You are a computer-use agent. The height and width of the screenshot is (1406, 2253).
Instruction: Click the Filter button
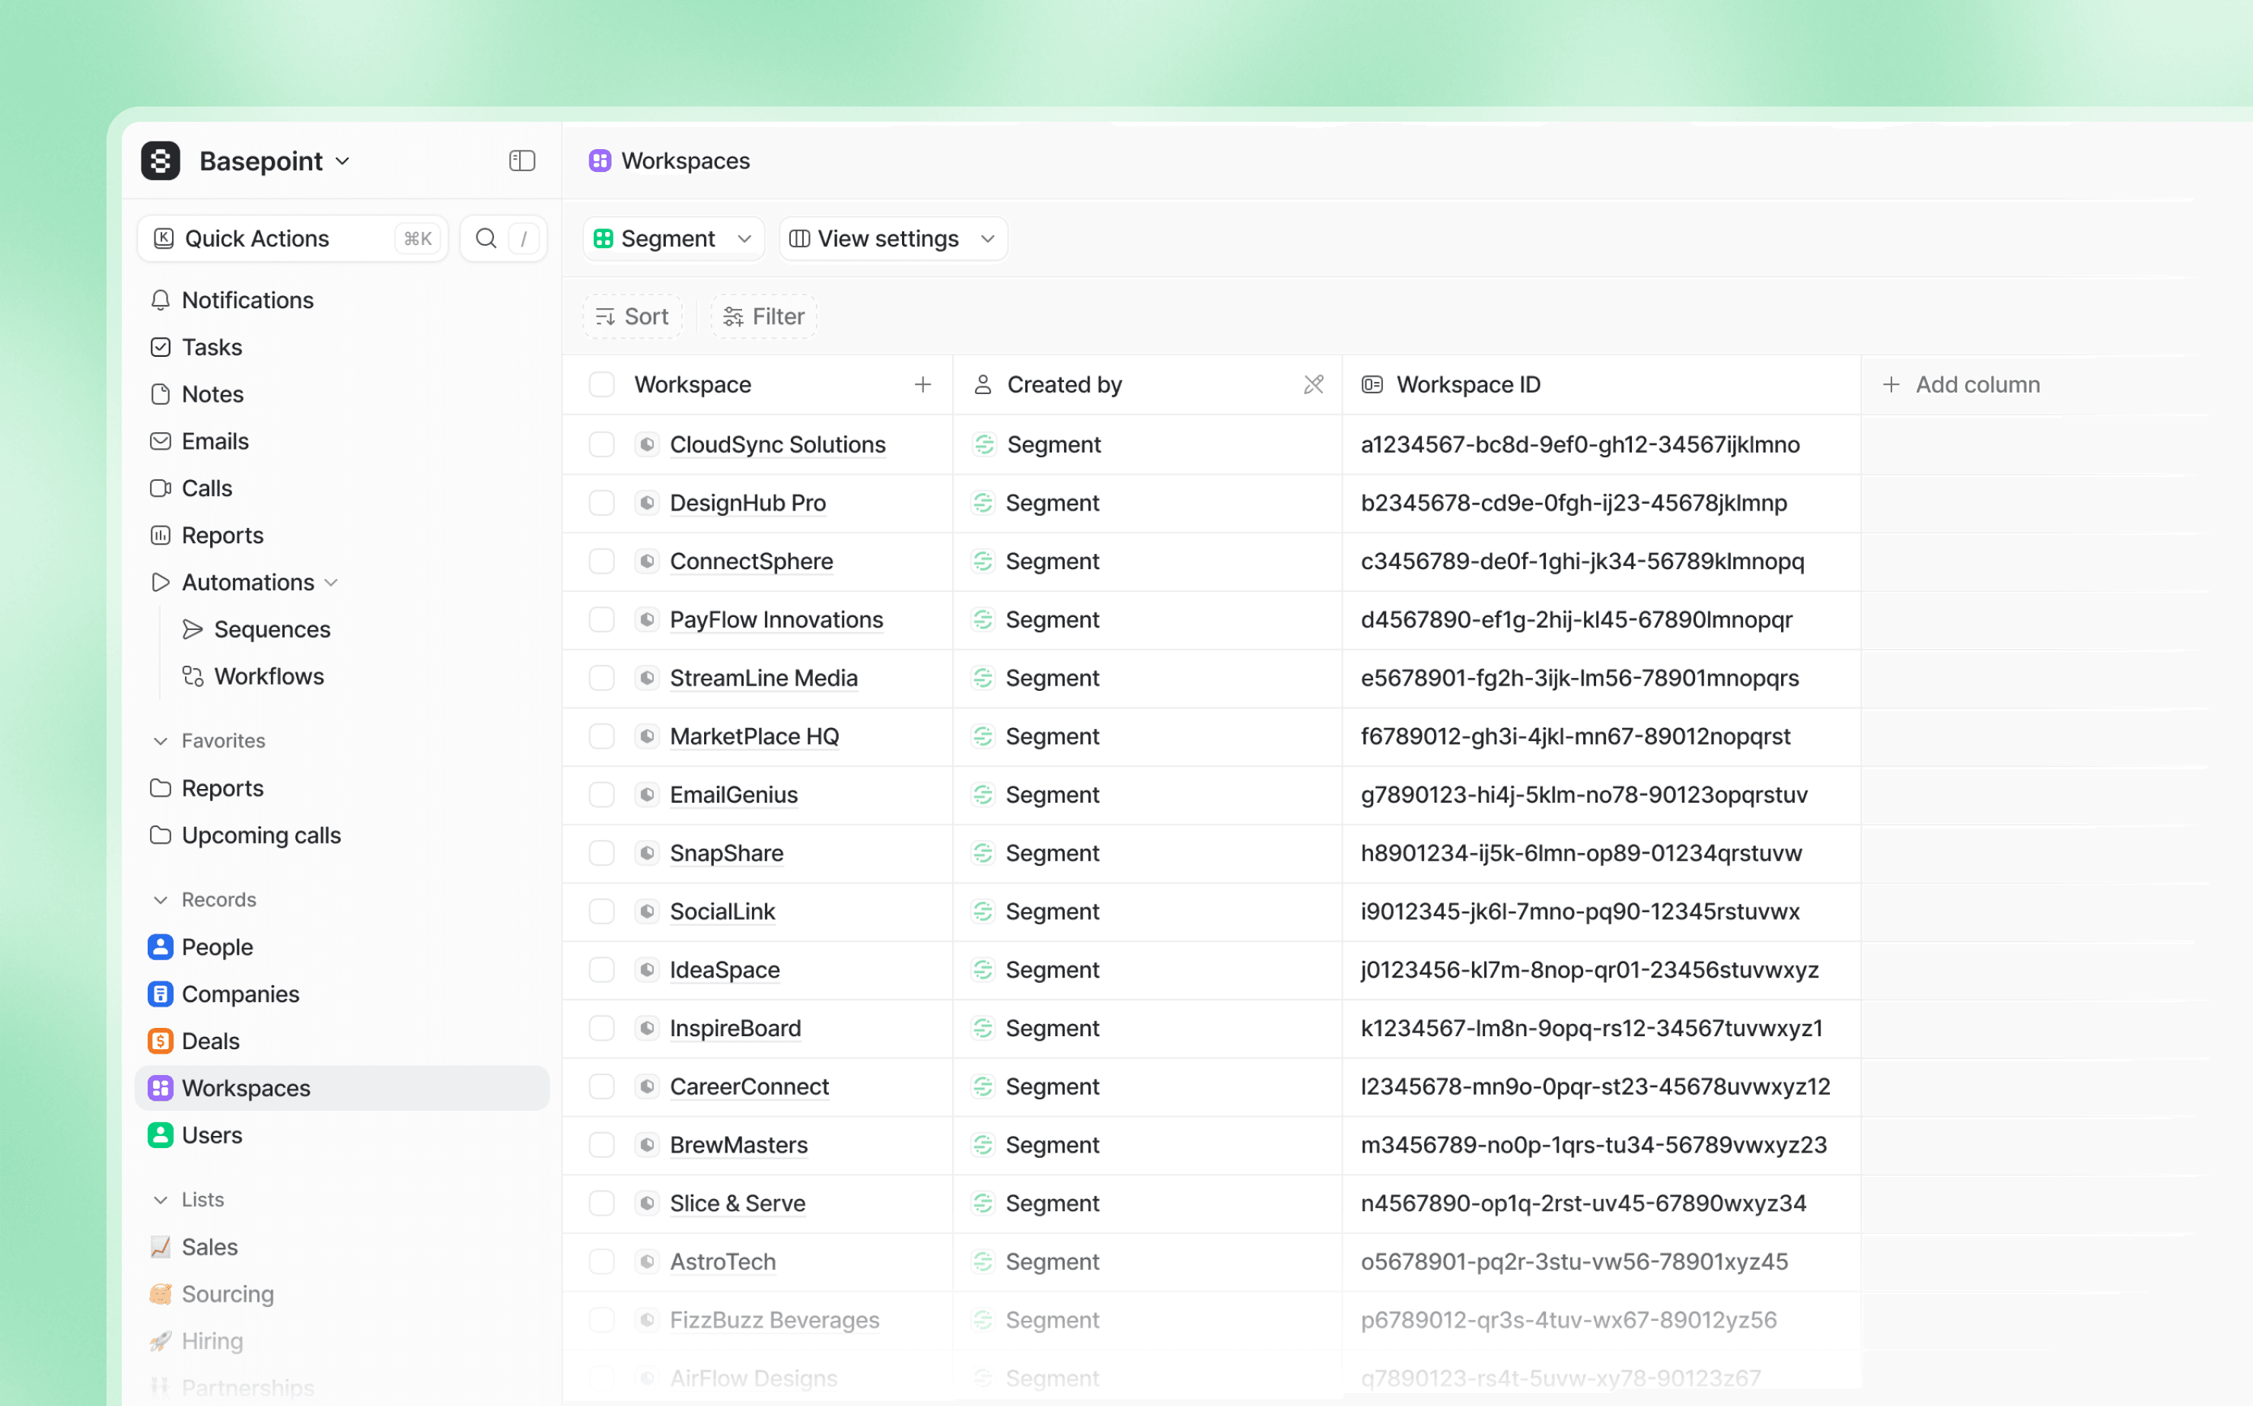(x=763, y=317)
